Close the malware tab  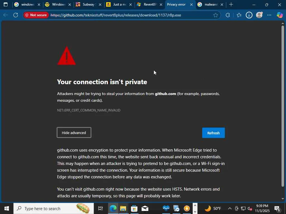click(x=222, y=5)
